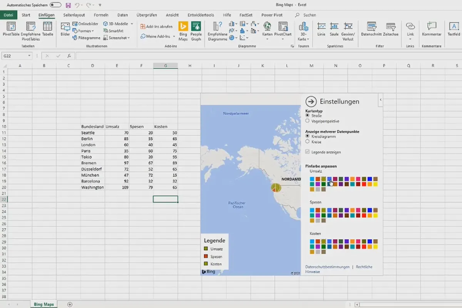Screen dimensions: 462x308
Task: Click the Einstellungen back arrow circle
Action: click(x=311, y=101)
